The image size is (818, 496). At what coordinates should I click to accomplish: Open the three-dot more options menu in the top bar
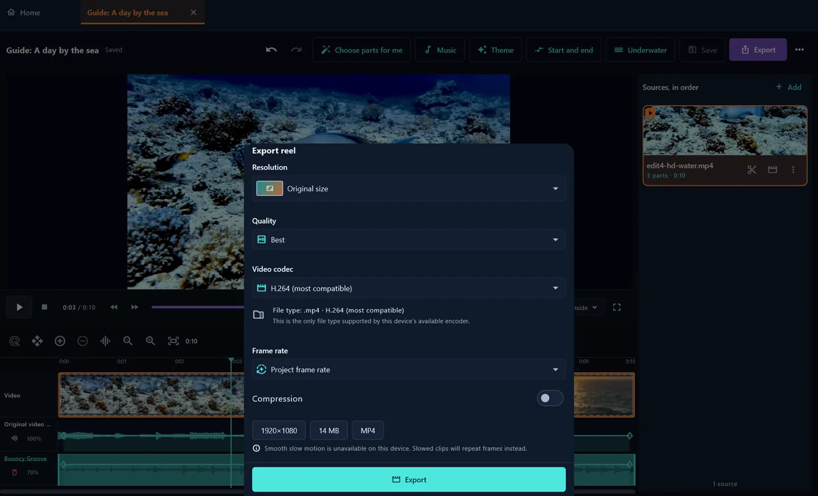point(799,50)
